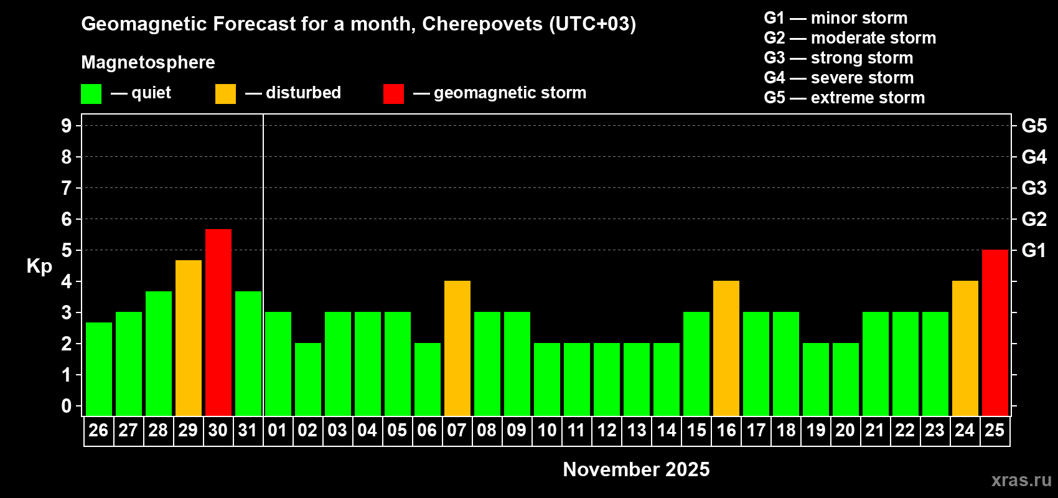Click date label 31 on the axis

pyautogui.click(x=248, y=431)
